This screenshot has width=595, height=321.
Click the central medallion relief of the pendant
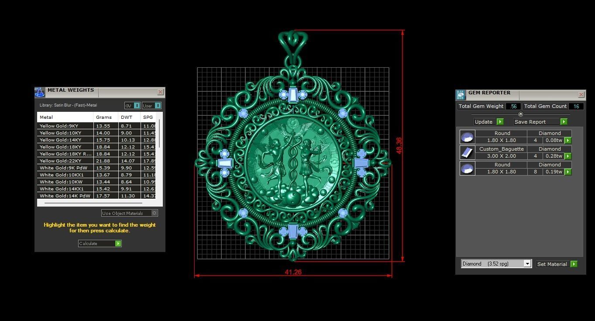[292, 164]
